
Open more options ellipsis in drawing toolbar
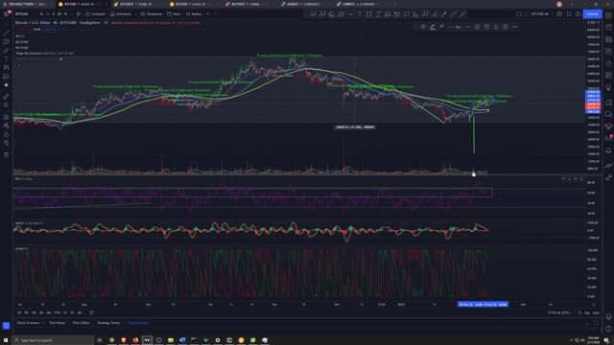[x=514, y=27]
